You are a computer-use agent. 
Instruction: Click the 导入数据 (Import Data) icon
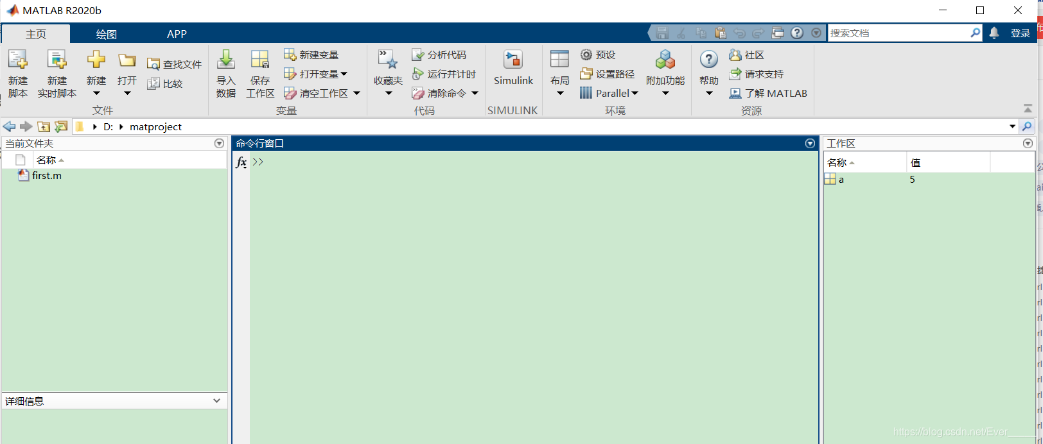pyautogui.click(x=226, y=60)
